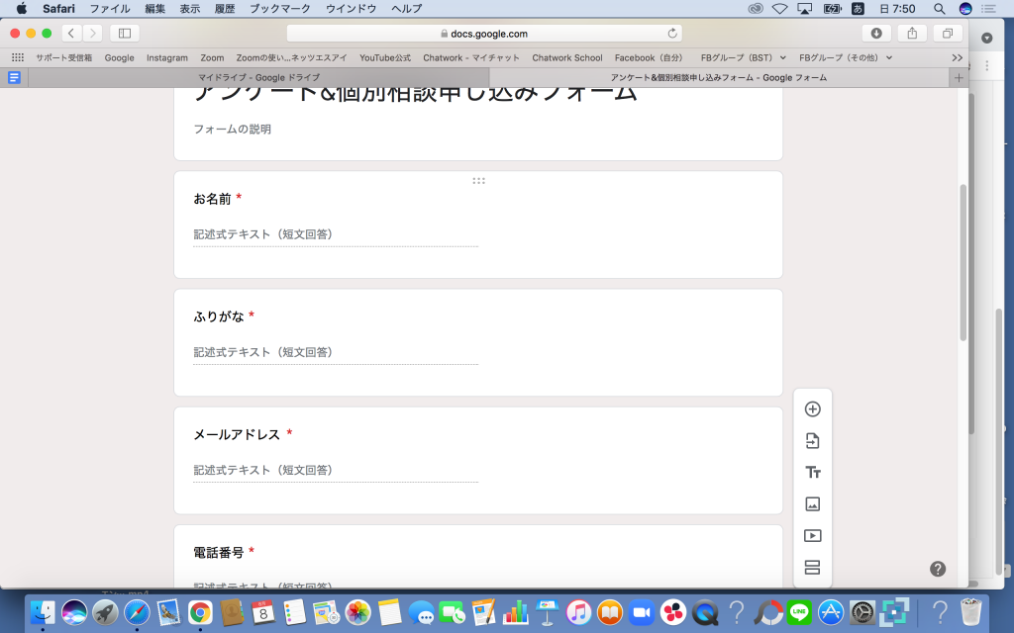Click フォームの説明 description field
This screenshot has width=1014, height=633.
click(x=232, y=129)
